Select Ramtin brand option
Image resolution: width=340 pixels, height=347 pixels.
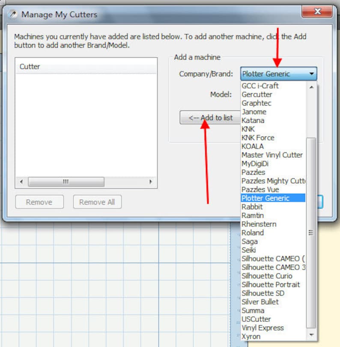coord(273,215)
